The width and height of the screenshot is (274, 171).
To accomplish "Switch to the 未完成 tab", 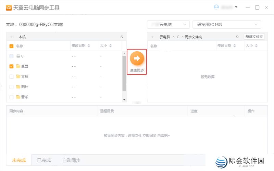I will 19,160.
